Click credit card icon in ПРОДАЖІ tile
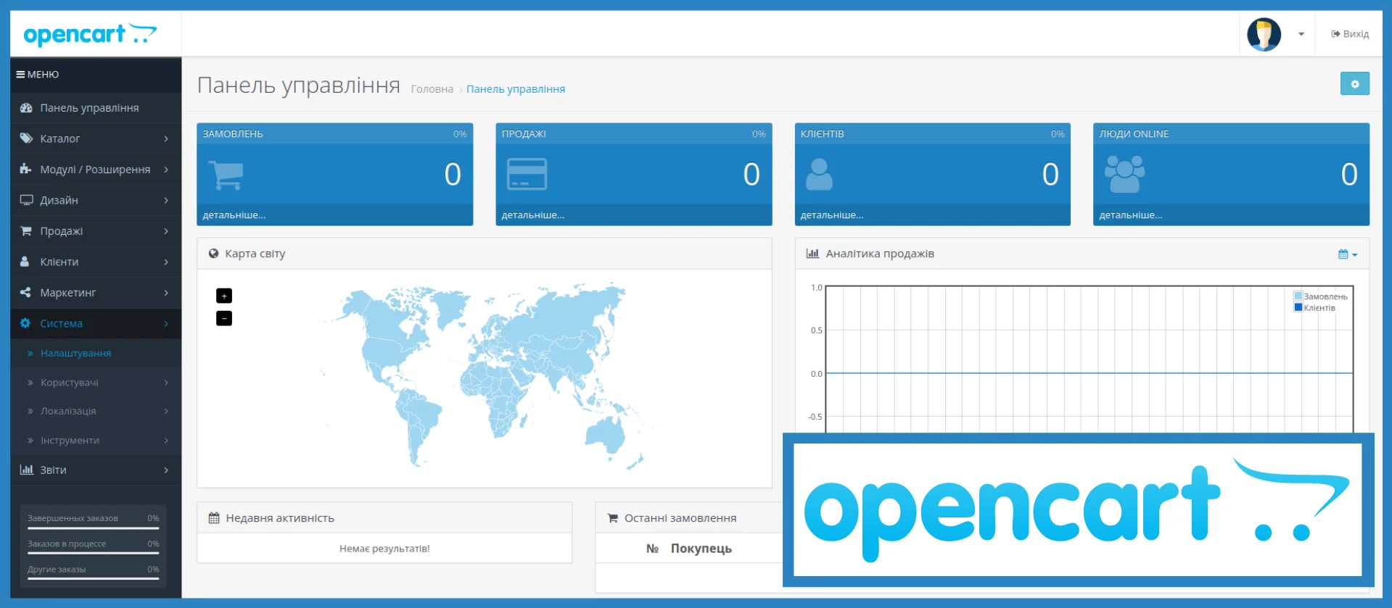The image size is (1392, 608). pyautogui.click(x=527, y=175)
